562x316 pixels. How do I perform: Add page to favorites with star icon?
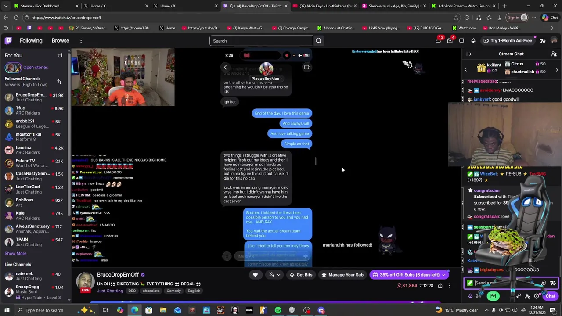456,18
